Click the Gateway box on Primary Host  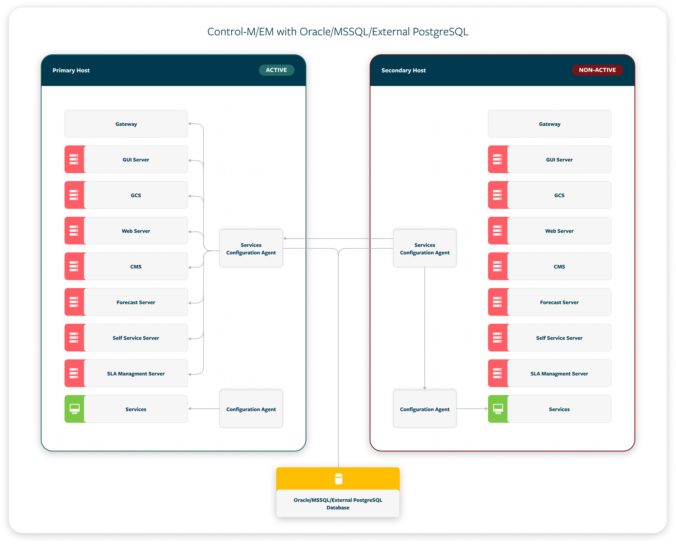(x=126, y=123)
